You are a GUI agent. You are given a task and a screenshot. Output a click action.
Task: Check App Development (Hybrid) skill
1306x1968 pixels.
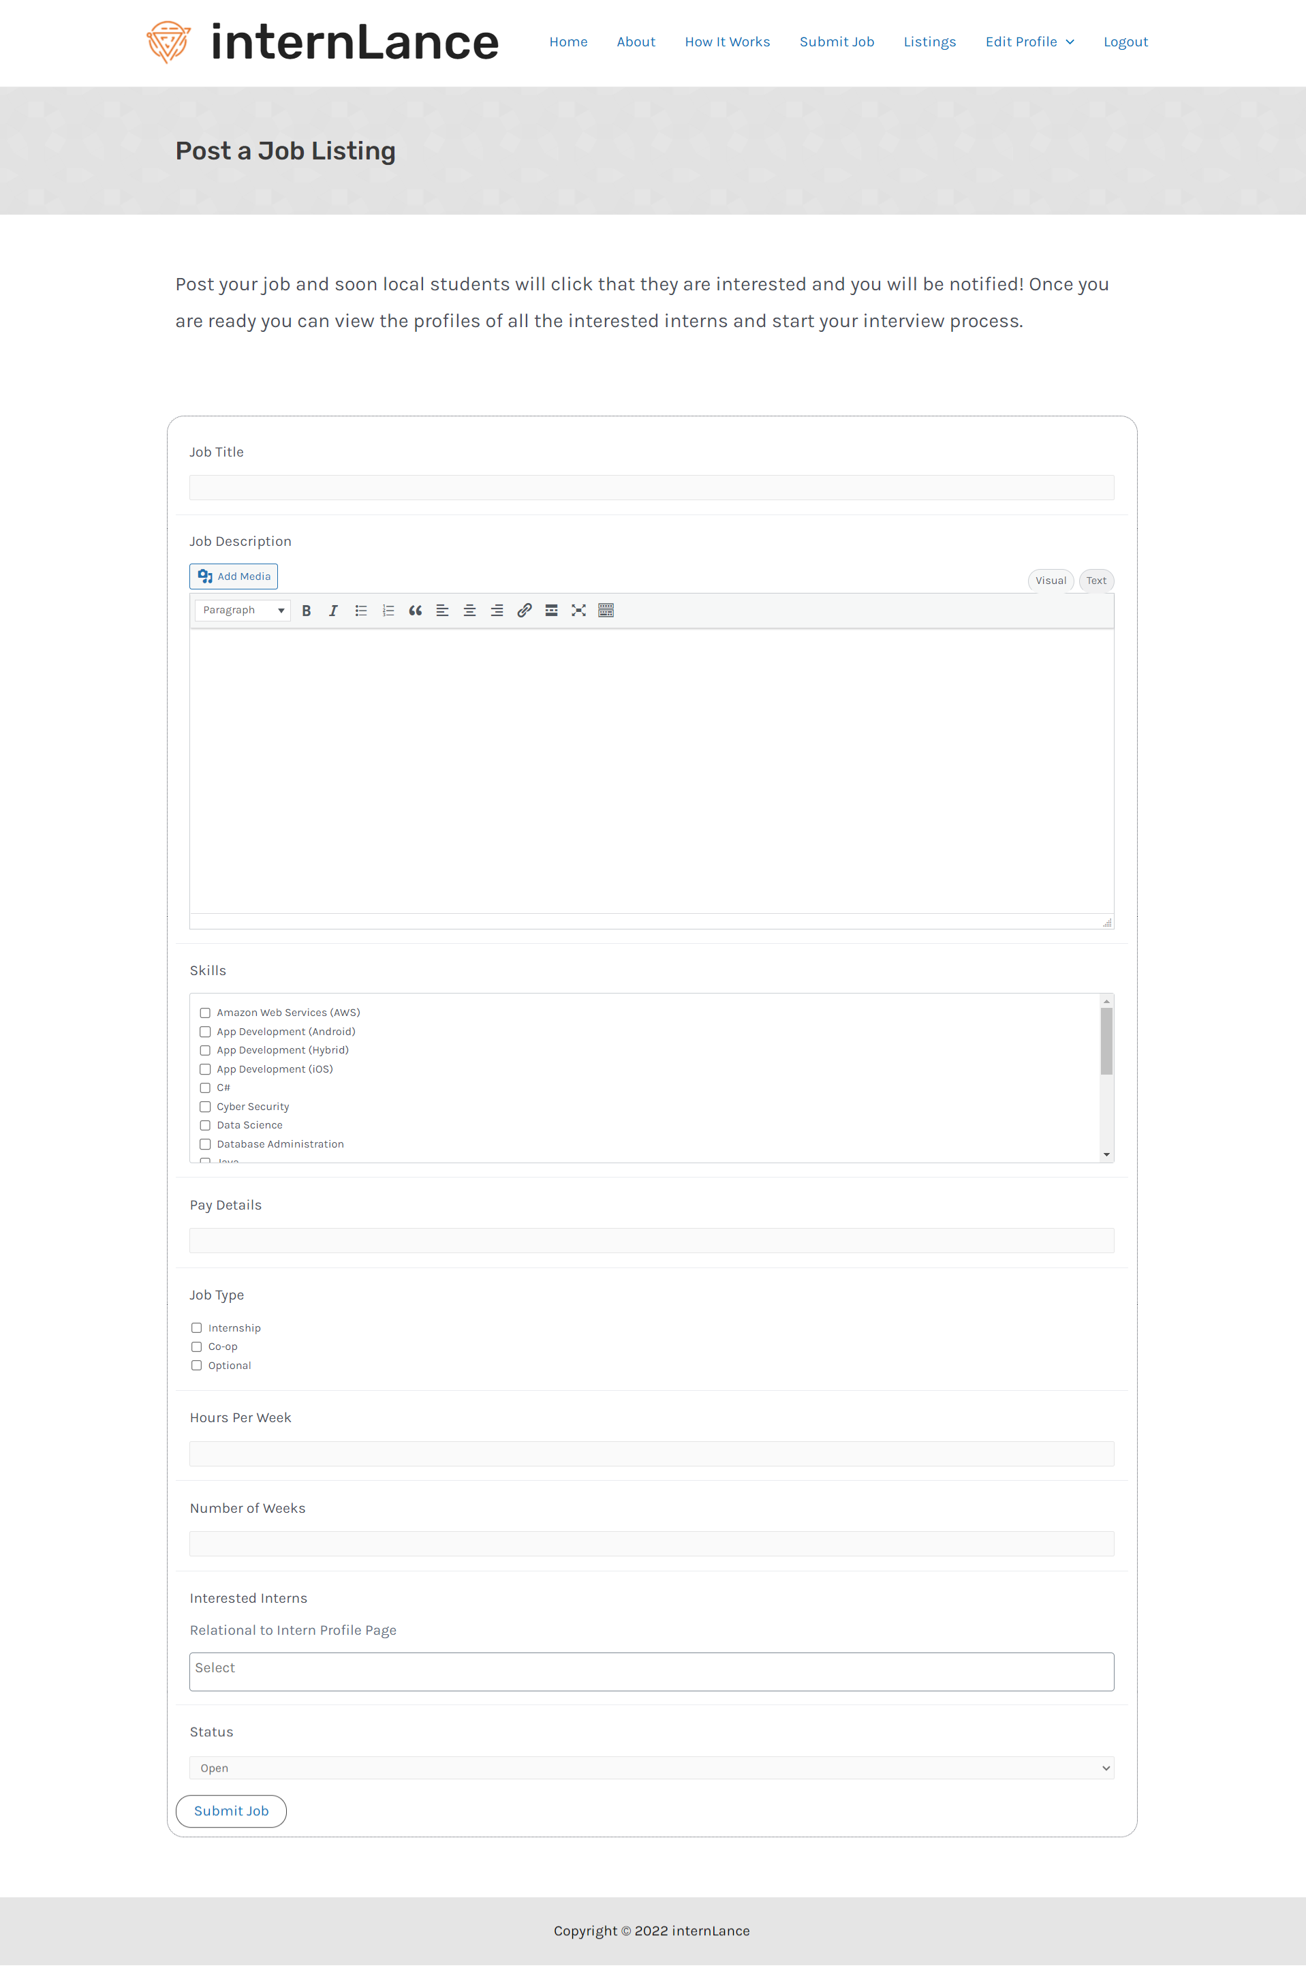(205, 1051)
